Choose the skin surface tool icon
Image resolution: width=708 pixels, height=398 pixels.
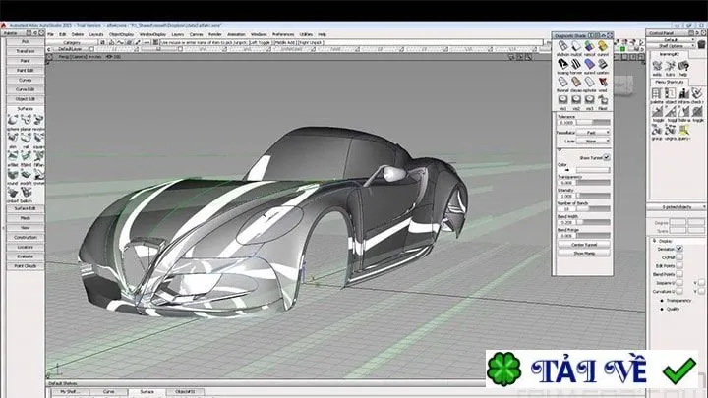click(13, 138)
